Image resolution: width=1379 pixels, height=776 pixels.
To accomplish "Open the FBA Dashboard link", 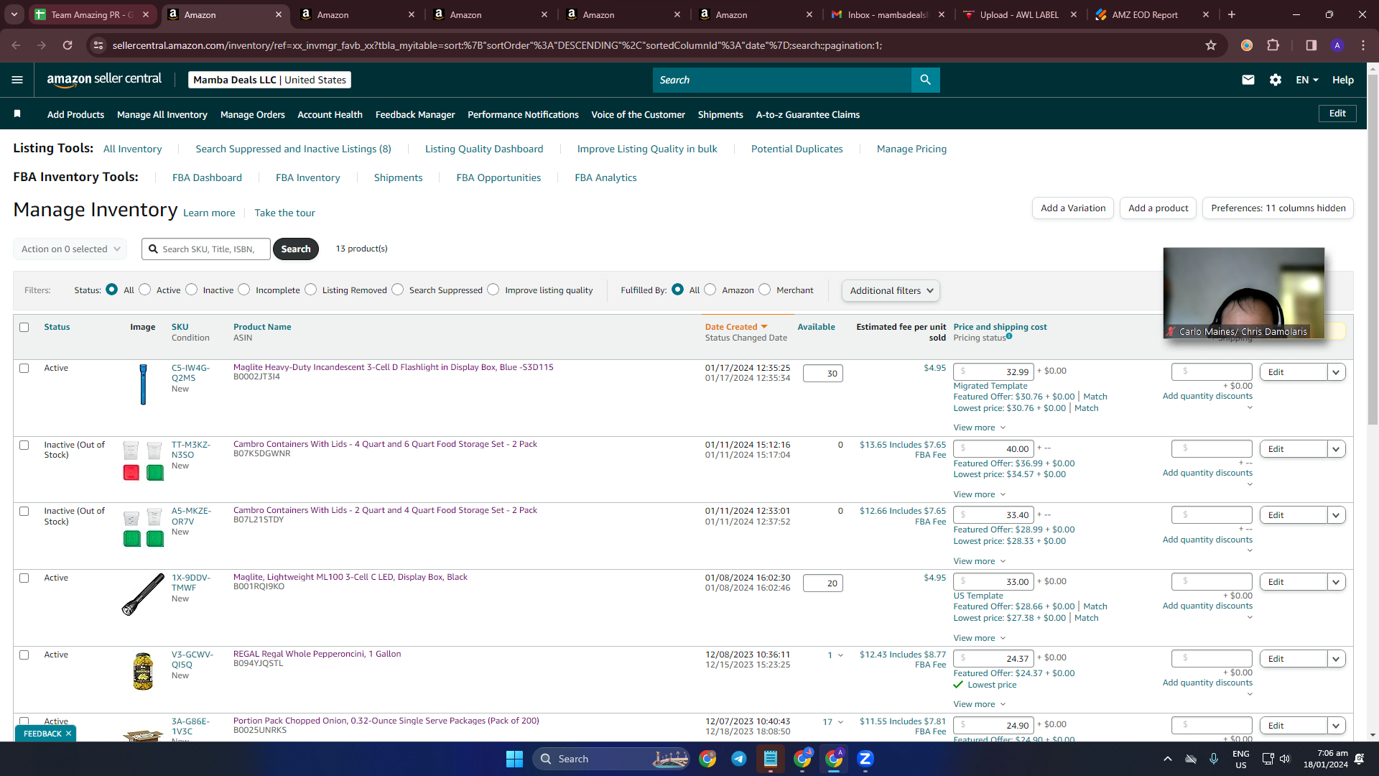I will click(207, 177).
